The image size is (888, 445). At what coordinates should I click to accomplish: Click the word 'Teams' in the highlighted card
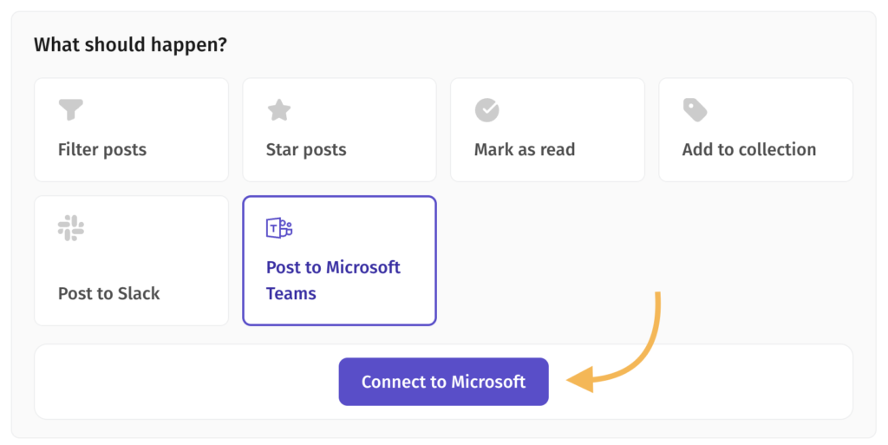(x=291, y=294)
